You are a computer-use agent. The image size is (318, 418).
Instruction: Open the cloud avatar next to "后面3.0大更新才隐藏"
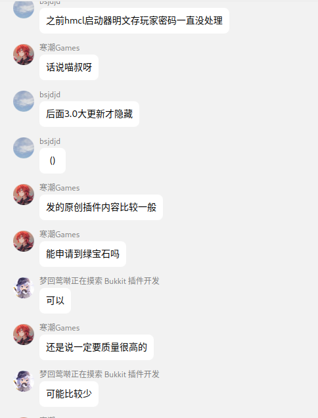[x=24, y=101]
